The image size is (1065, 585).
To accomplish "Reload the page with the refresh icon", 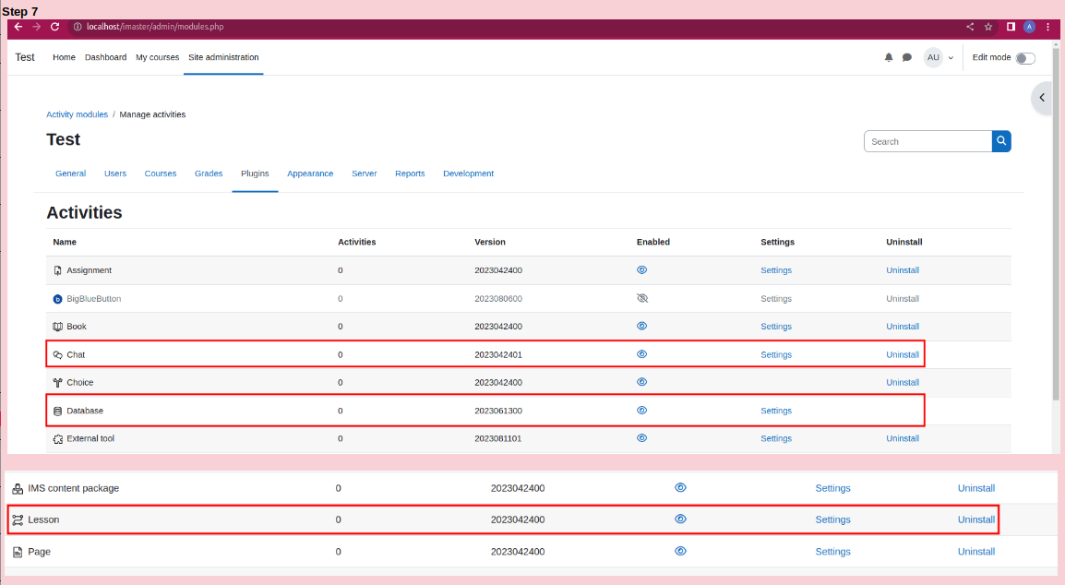I will click(x=55, y=27).
